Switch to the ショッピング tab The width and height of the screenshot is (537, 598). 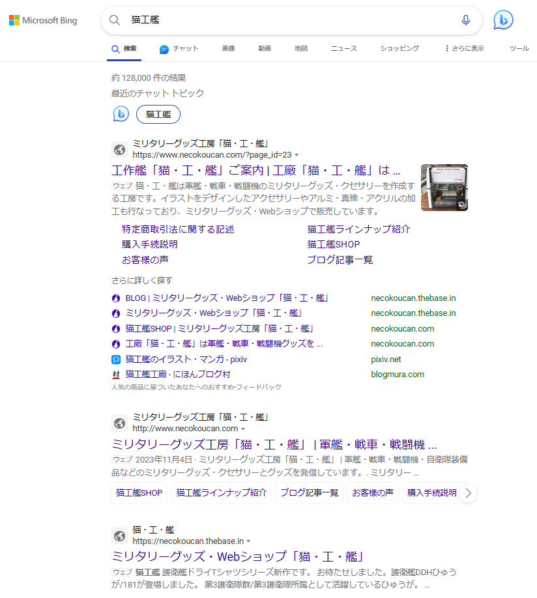tap(399, 48)
